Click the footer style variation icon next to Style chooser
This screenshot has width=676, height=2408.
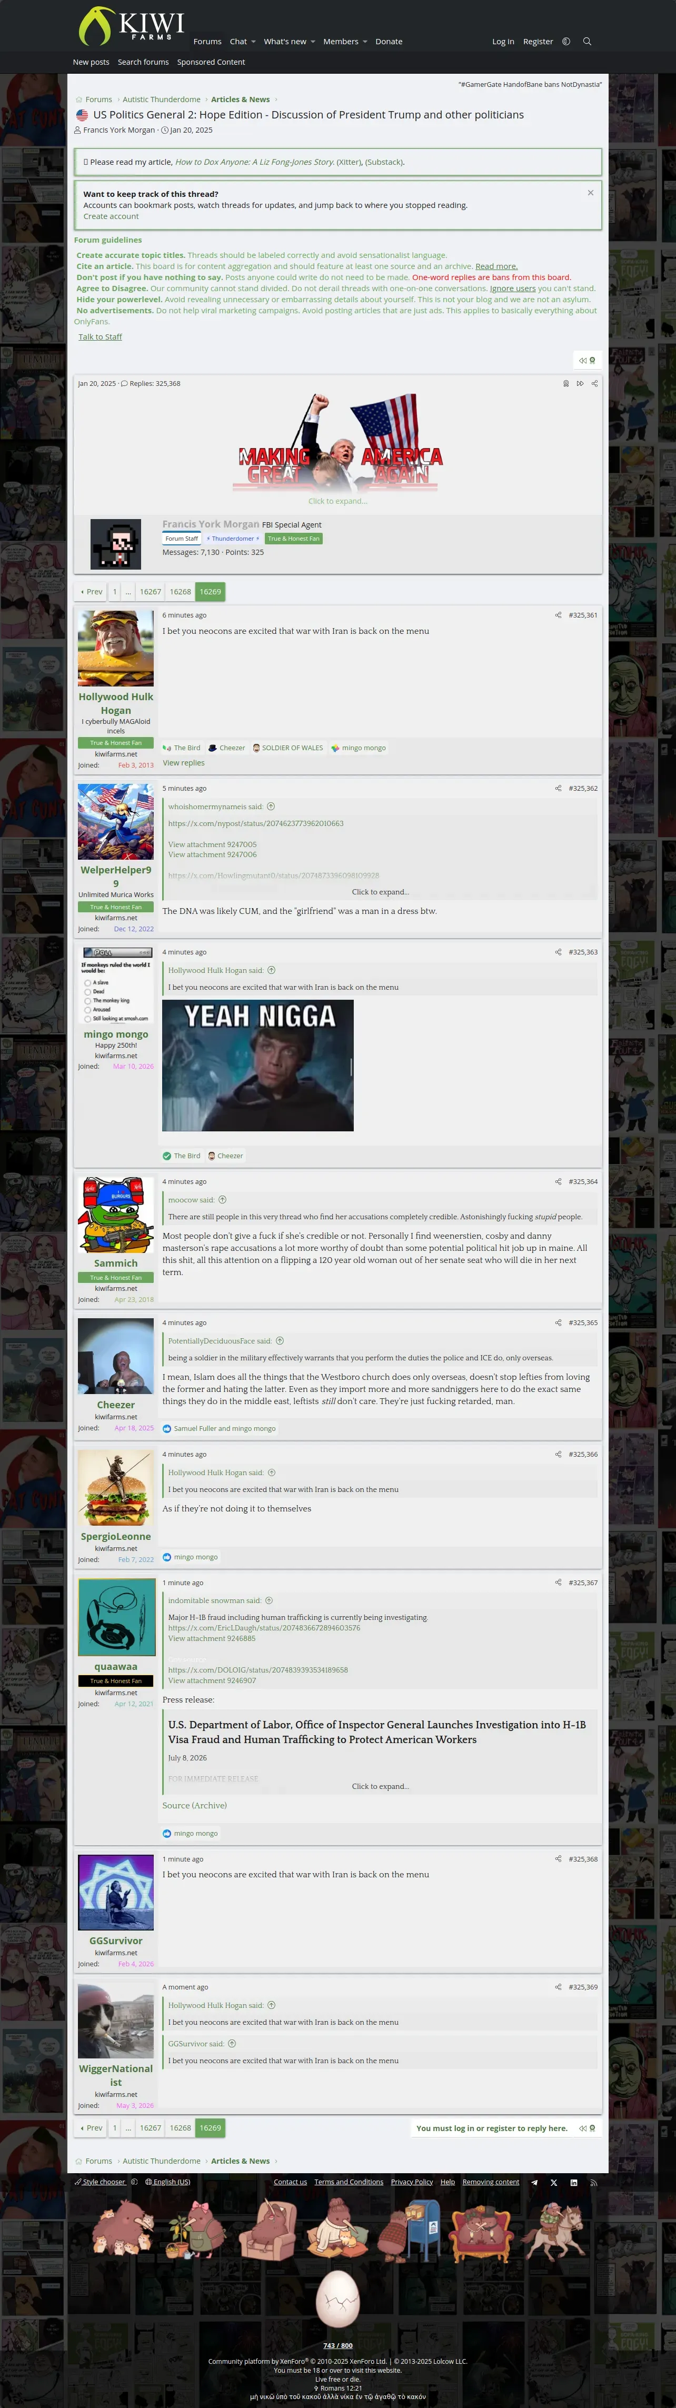134,2182
